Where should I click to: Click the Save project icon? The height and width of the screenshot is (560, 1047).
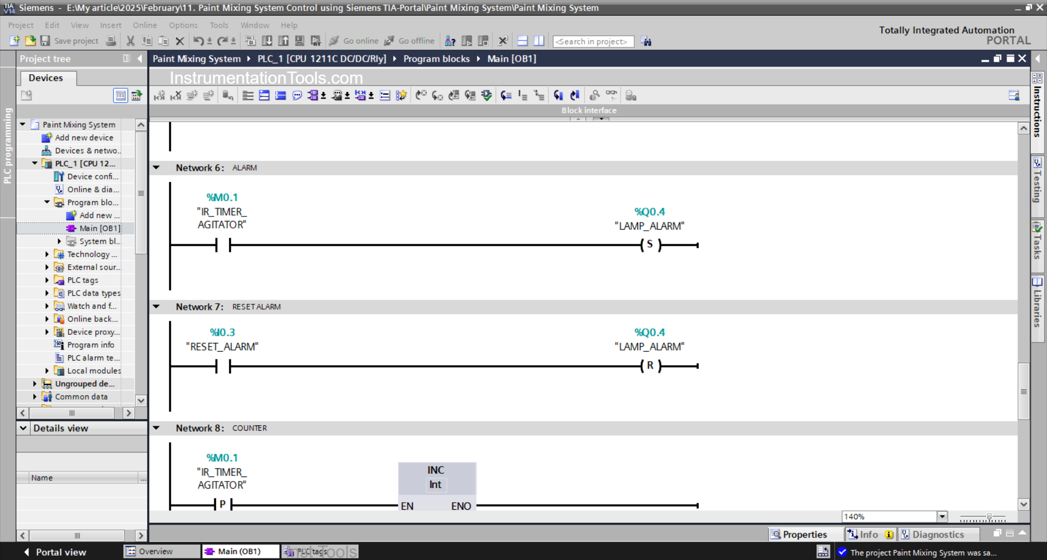tap(46, 41)
